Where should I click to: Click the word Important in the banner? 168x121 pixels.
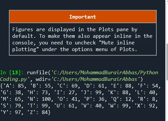tap(83, 17)
